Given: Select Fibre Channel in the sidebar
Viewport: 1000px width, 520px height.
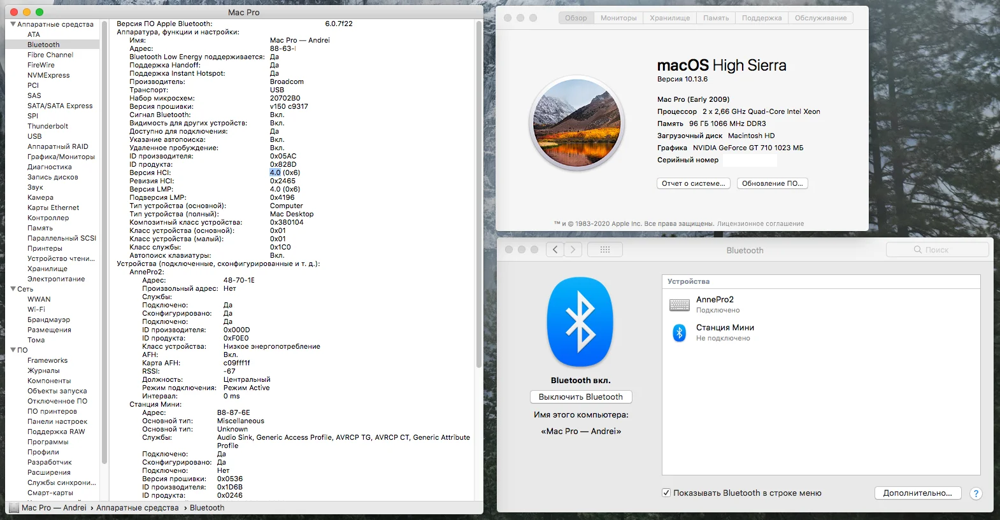Looking at the screenshot, I should click(50, 55).
